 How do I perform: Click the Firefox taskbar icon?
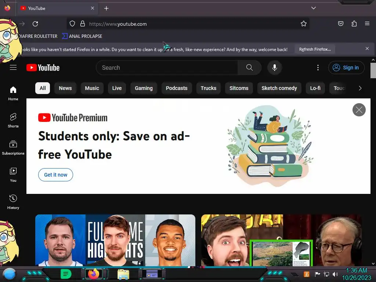click(94, 274)
